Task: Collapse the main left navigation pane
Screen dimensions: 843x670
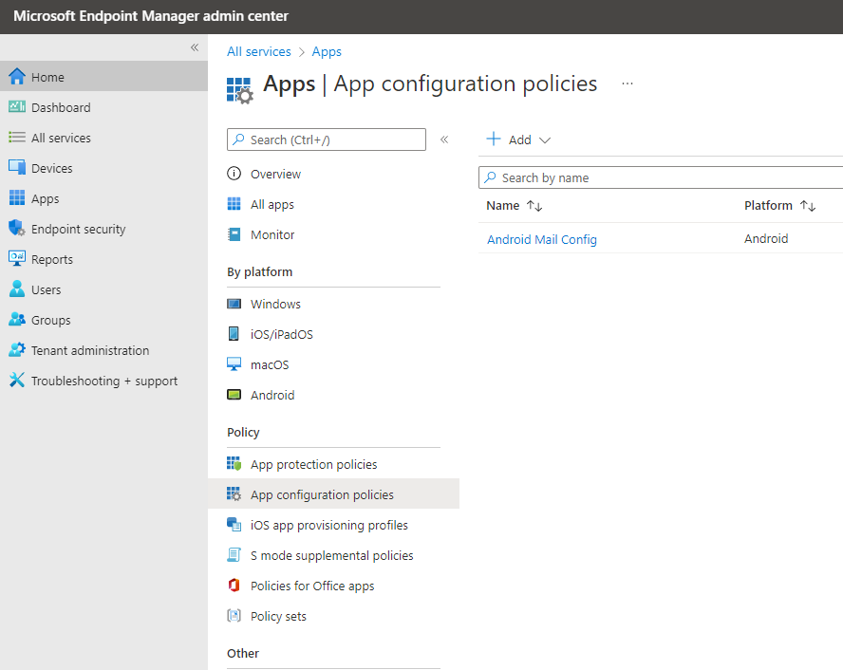Action: [195, 47]
